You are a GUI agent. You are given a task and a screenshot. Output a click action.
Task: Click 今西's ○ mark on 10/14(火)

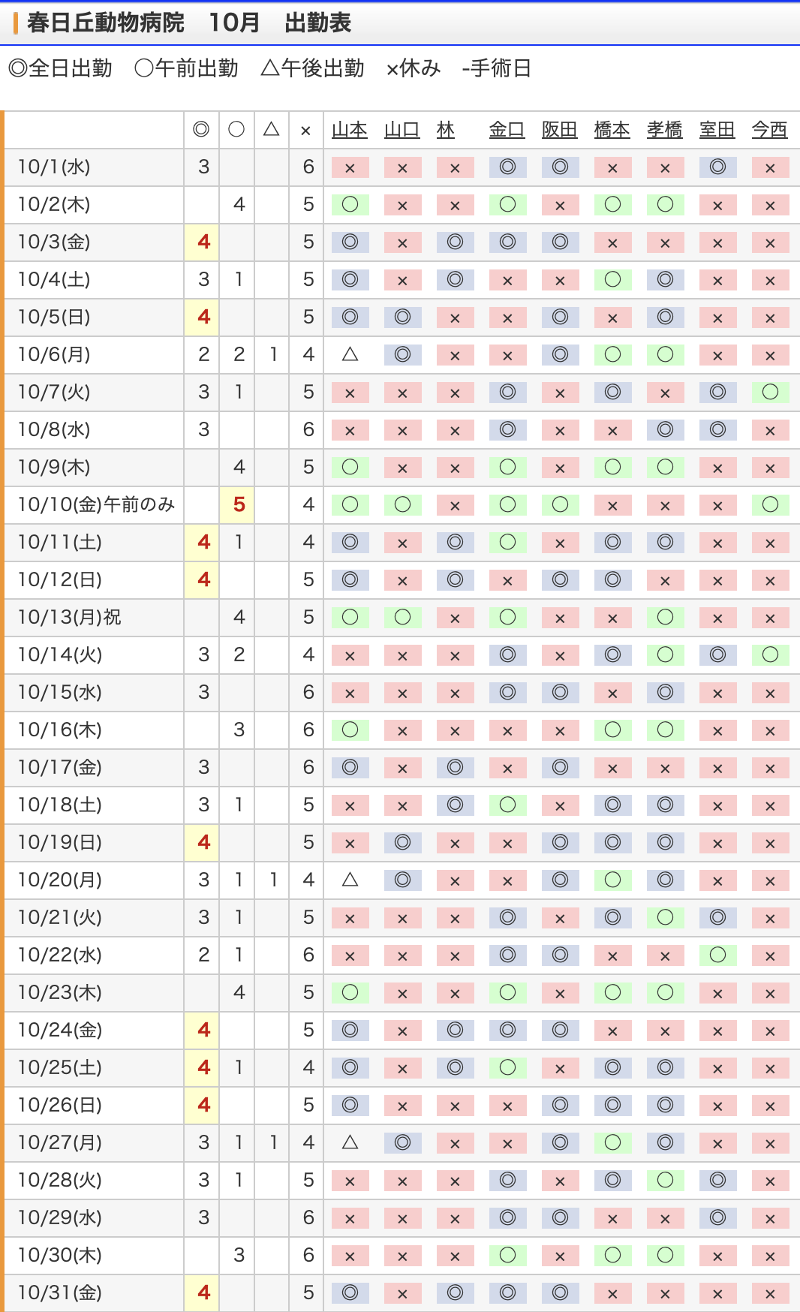pos(770,654)
